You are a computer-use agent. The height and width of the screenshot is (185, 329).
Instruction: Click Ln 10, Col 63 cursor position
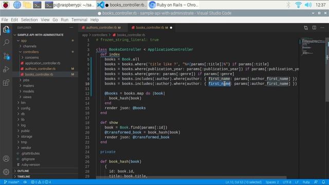[244, 182]
